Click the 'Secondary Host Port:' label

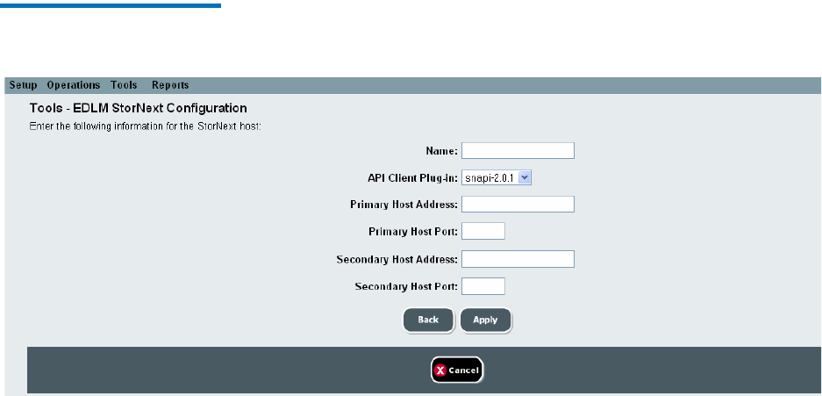(407, 286)
